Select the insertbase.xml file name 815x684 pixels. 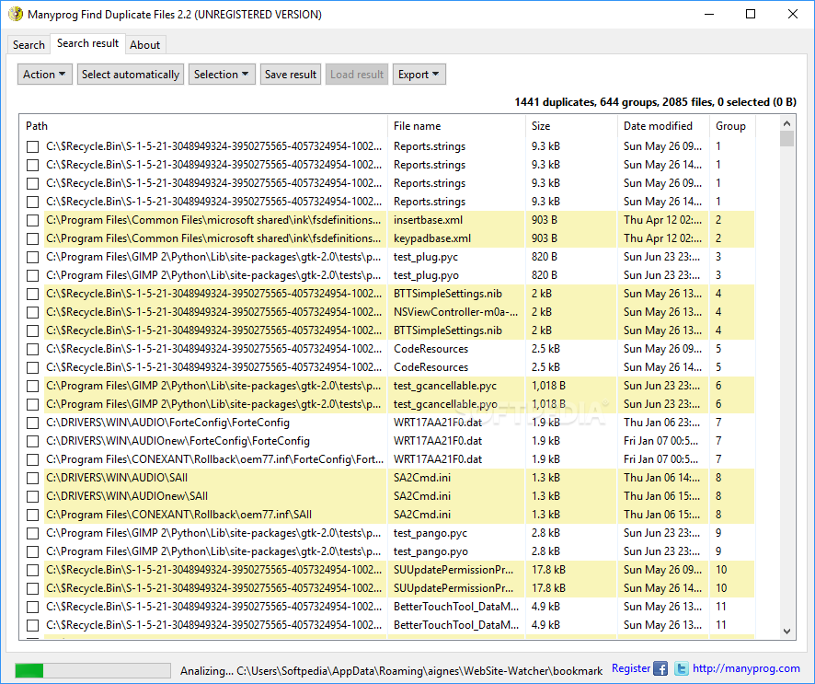click(428, 220)
